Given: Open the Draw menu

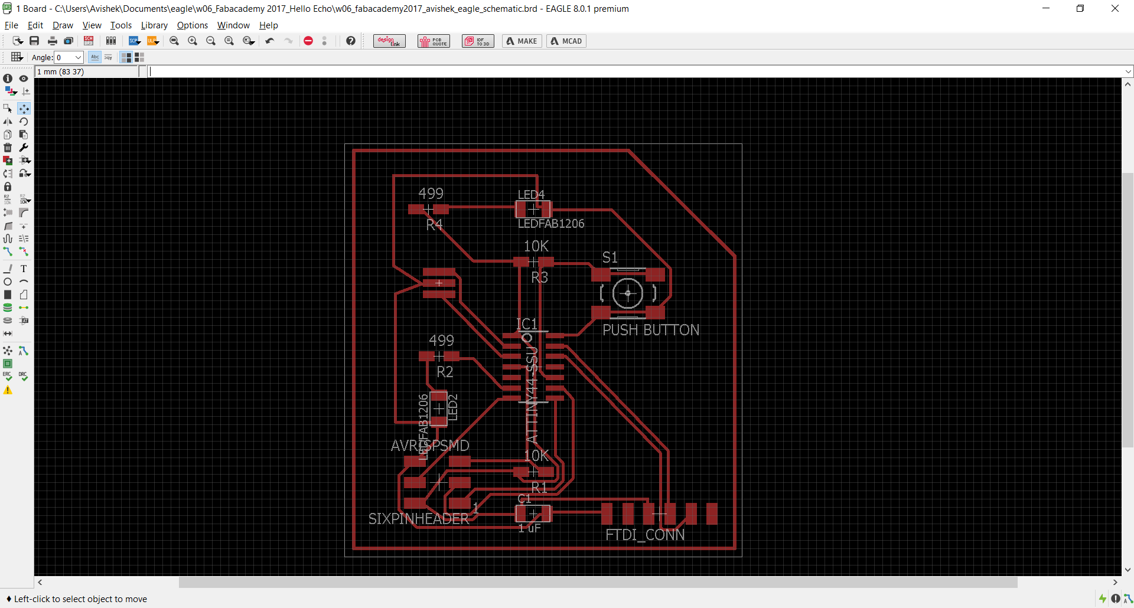Looking at the screenshot, I should click(63, 25).
